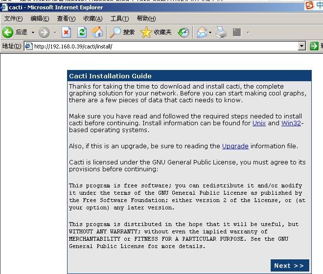Click the Stop loading icon
Viewport: 323px width, 274px height.
tap(67, 32)
